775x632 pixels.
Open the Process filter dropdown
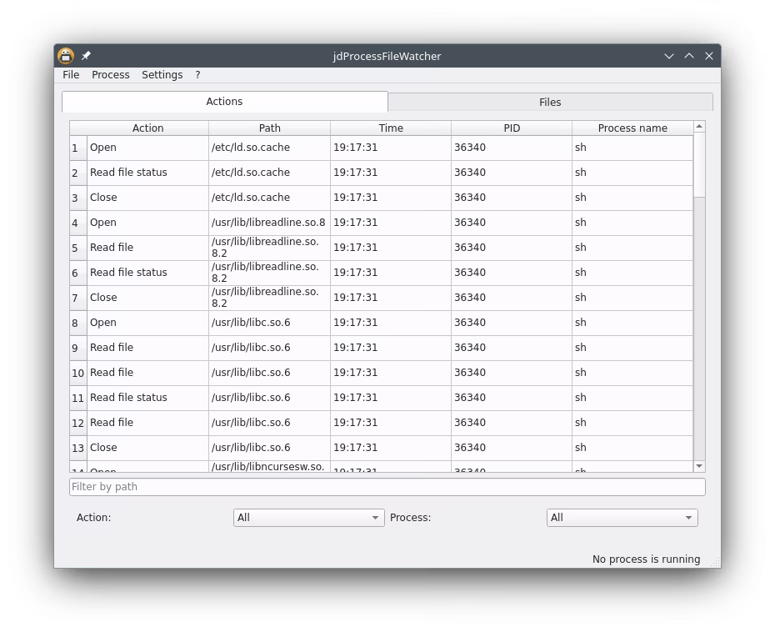point(622,518)
